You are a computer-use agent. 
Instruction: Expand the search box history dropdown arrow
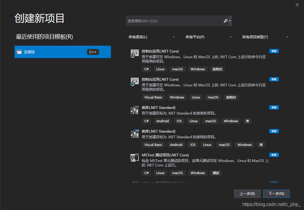[x=230, y=21]
